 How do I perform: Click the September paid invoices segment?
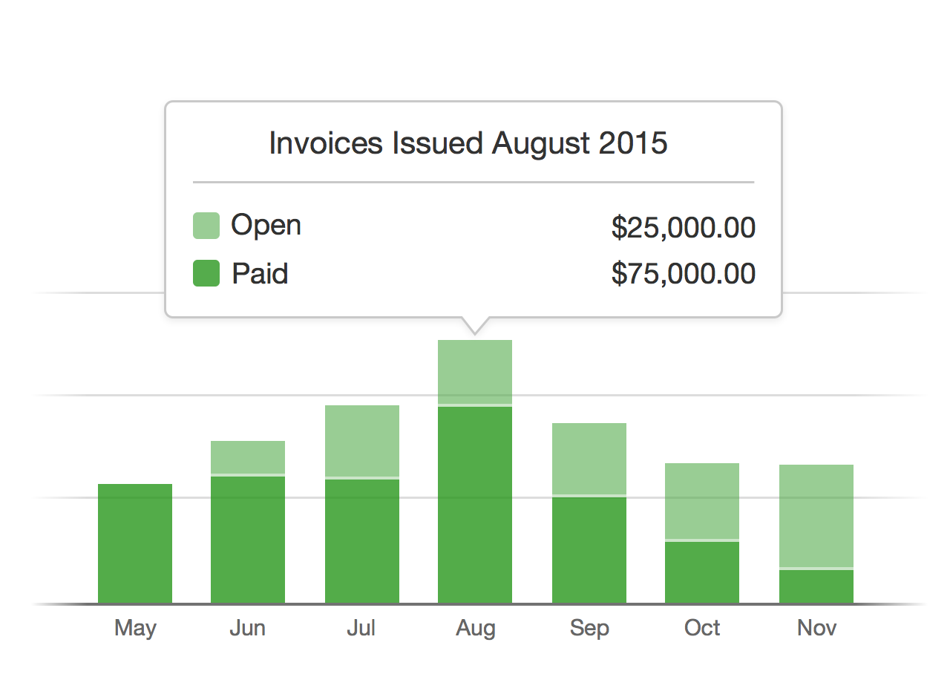(589, 550)
